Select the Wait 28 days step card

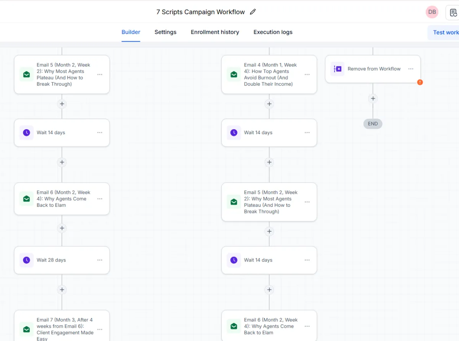(62, 260)
